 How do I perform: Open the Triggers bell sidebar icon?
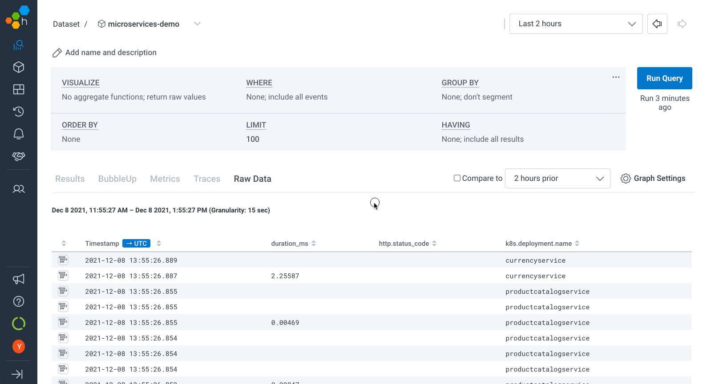19,134
